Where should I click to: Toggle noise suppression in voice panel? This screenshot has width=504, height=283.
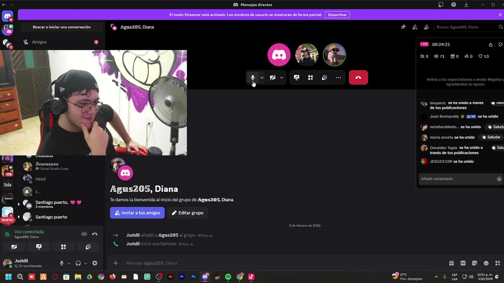pos(84,234)
